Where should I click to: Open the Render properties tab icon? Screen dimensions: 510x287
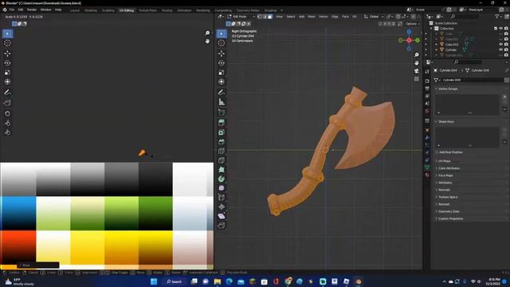point(427,81)
